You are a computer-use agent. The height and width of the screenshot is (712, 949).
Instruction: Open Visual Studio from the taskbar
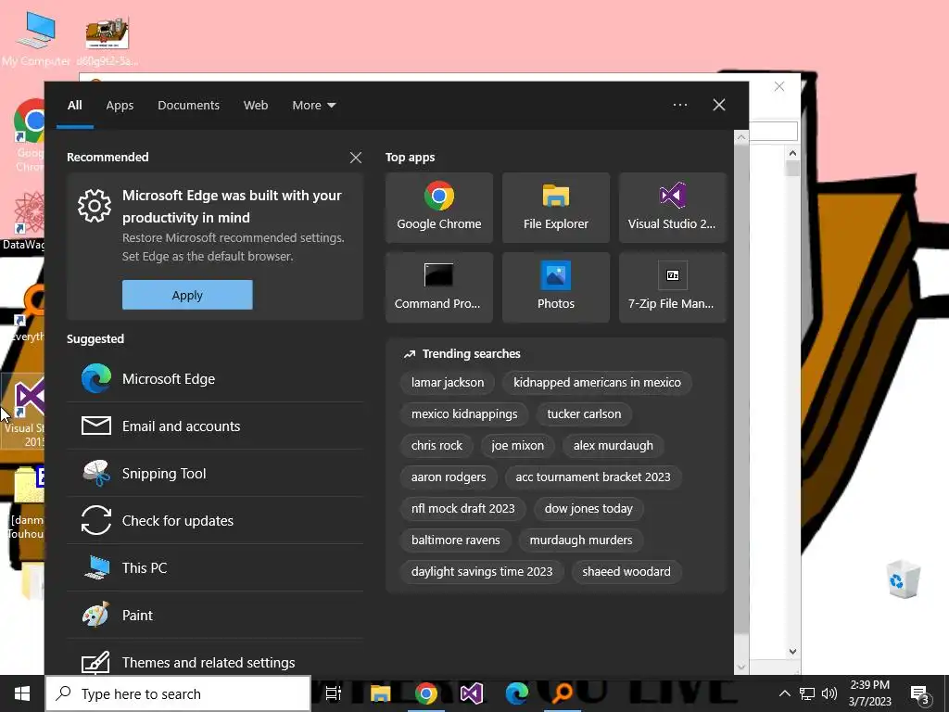point(472,693)
